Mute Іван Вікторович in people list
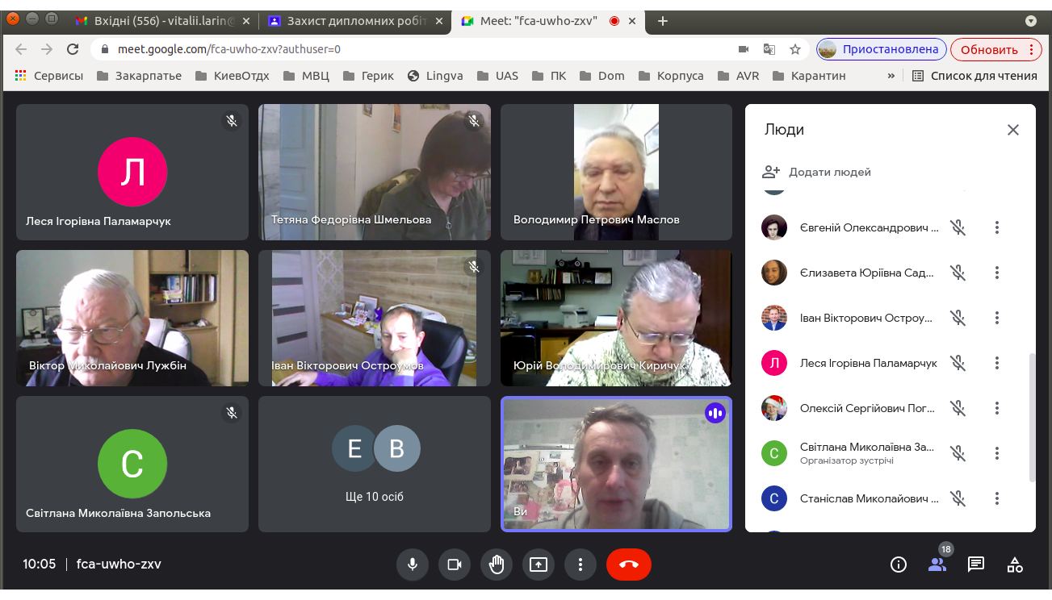 pyautogui.click(x=958, y=318)
